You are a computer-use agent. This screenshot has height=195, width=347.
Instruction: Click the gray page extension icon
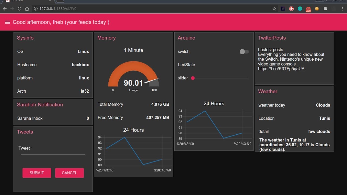click(x=325, y=9)
